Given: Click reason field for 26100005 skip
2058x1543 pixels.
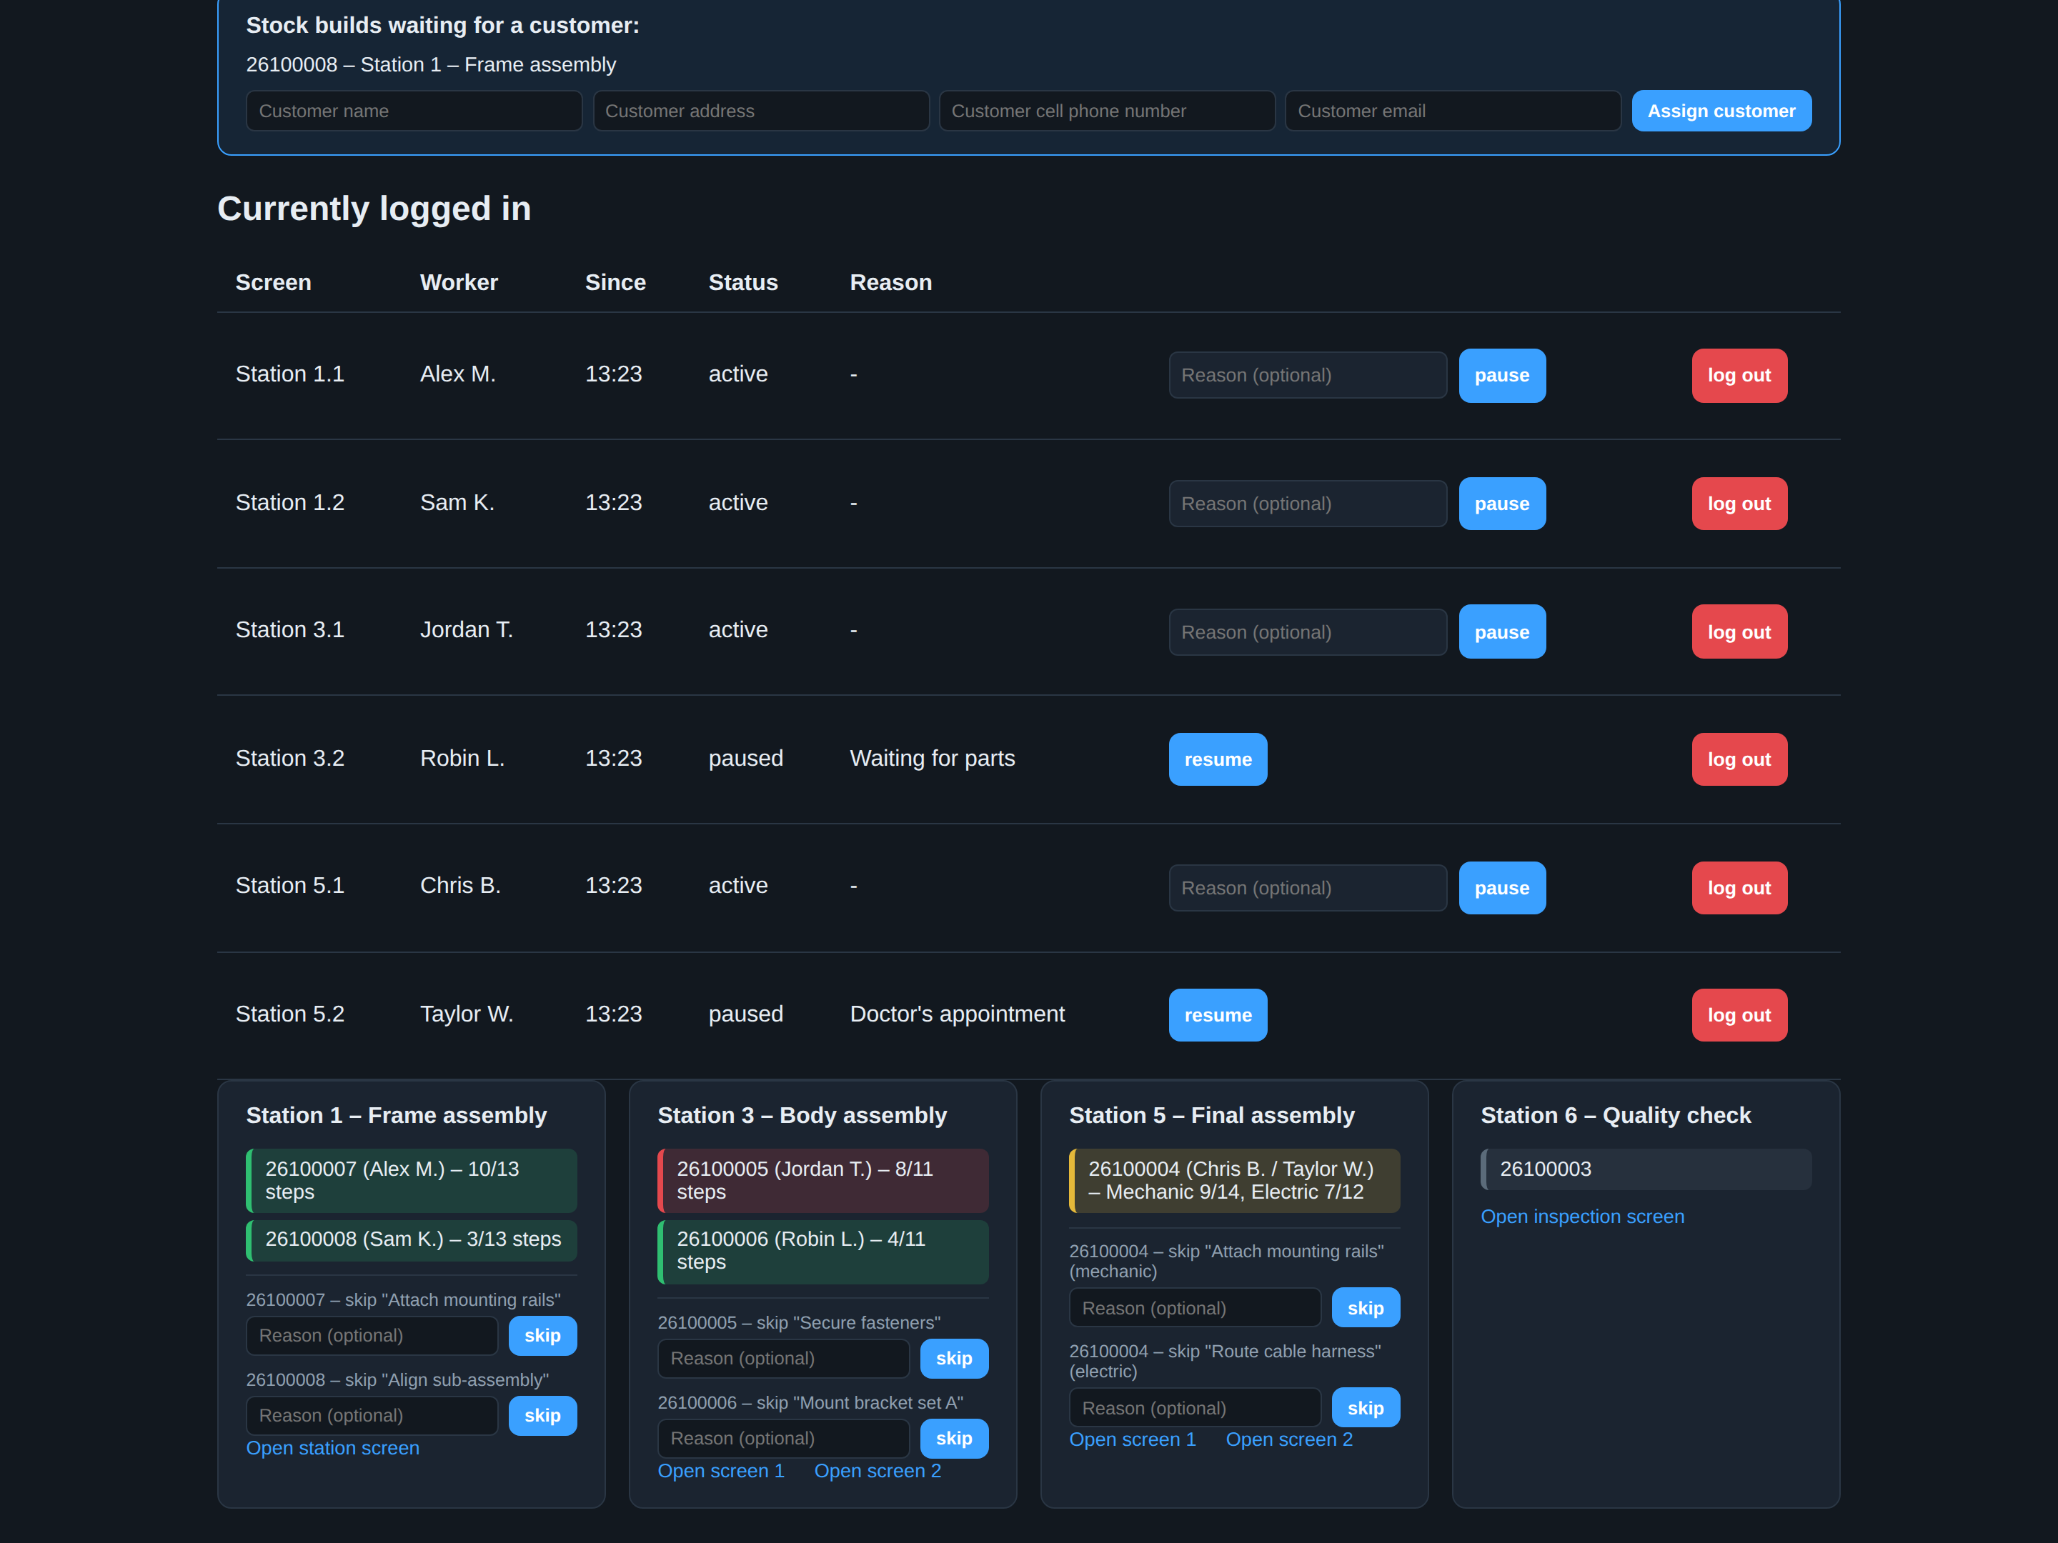Looking at the screenshot, I should click(783, 1359).
